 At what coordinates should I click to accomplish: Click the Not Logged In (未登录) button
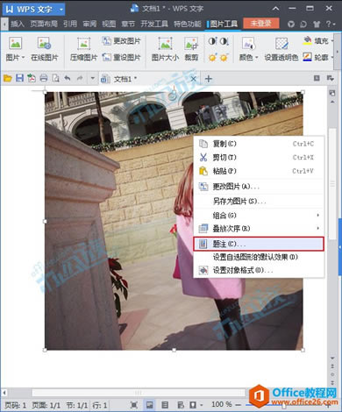260,24
